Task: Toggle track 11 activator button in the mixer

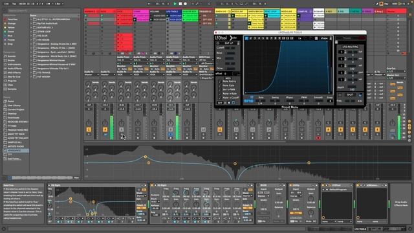Action: pyautogui.click(x=220, y=129)
